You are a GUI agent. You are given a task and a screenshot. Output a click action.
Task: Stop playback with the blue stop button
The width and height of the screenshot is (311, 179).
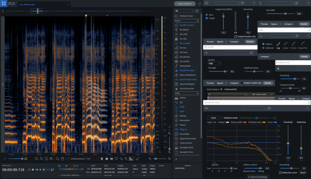point(40,170)
